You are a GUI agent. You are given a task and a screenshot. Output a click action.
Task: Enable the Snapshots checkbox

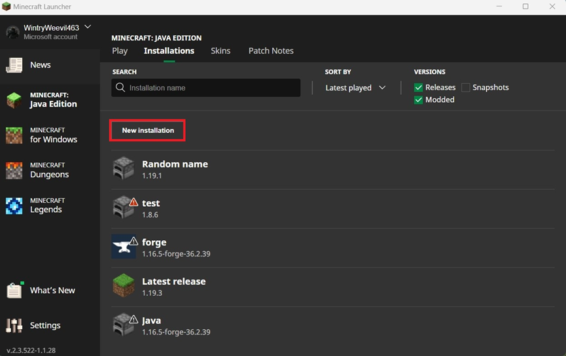coord(466,88)
